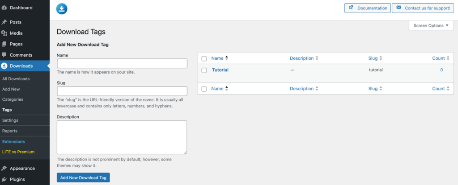Check the select-all box in table header
Screen dimensions: 458x185
[x=204, y=58]
